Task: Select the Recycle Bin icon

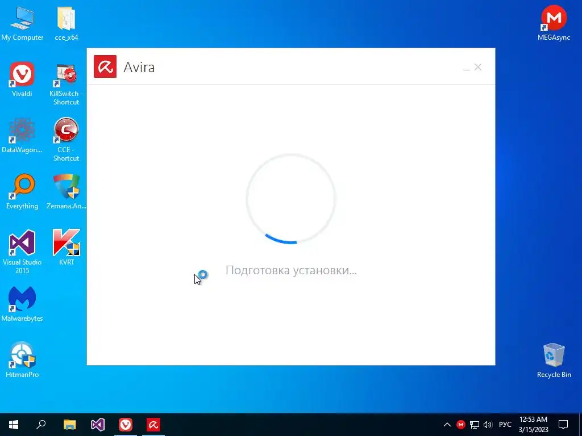Action: click(x=554, y=360)
